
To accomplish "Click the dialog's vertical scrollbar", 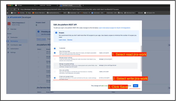I will tap(141, 59).
